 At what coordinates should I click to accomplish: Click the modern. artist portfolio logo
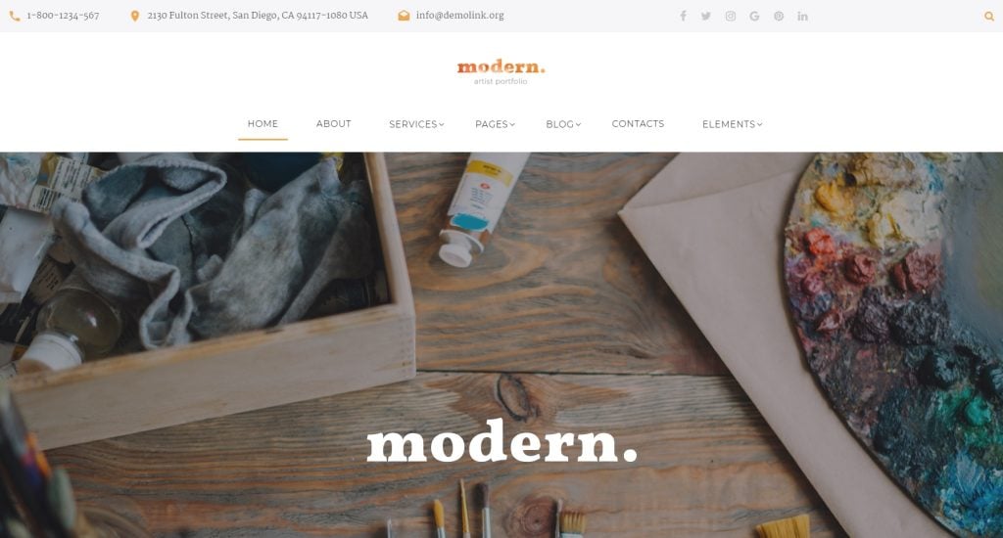point(501,72)
